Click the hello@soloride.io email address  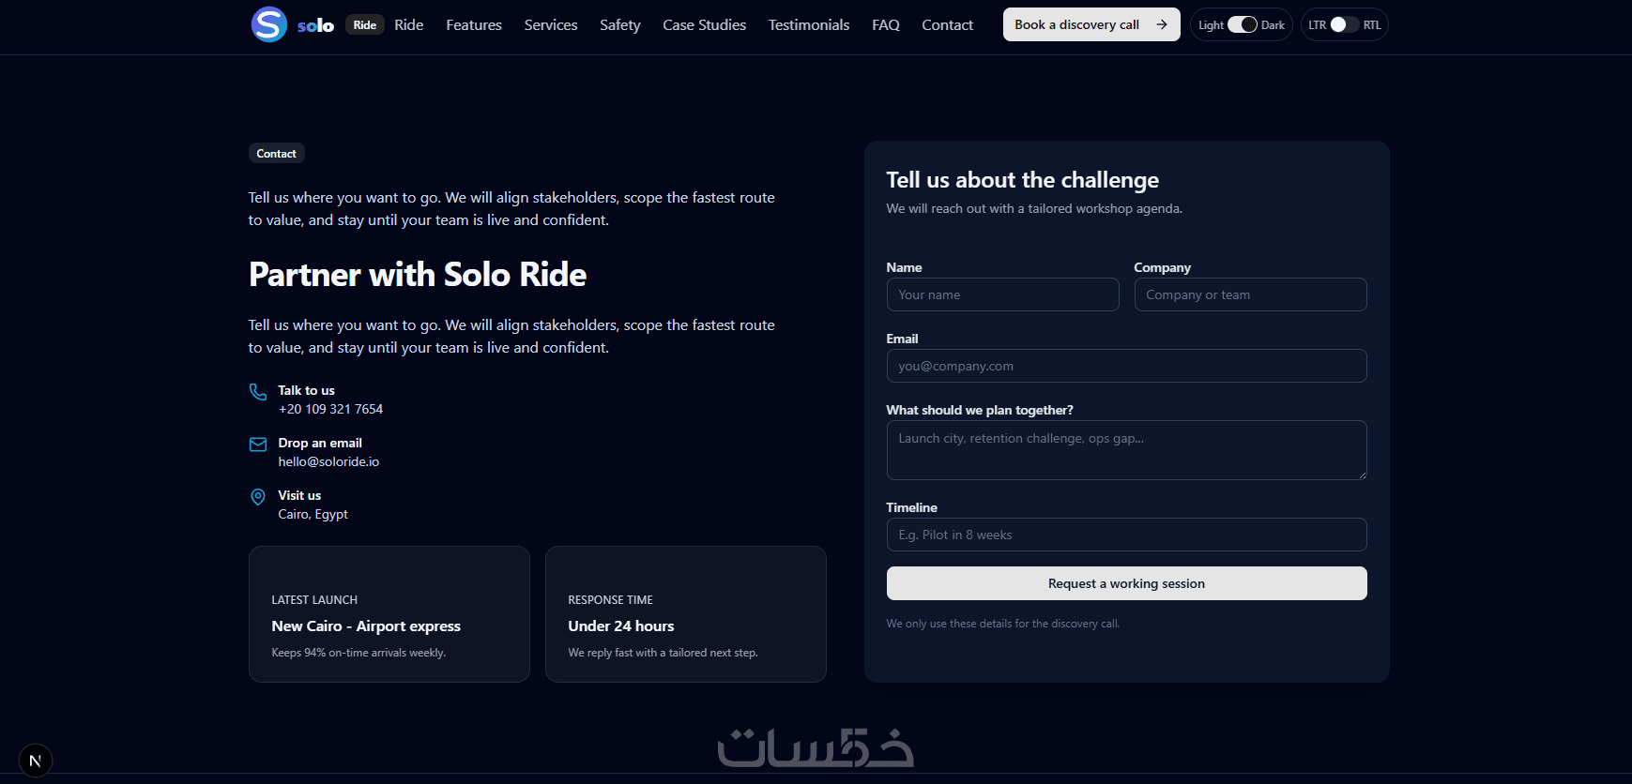point(328,461)
